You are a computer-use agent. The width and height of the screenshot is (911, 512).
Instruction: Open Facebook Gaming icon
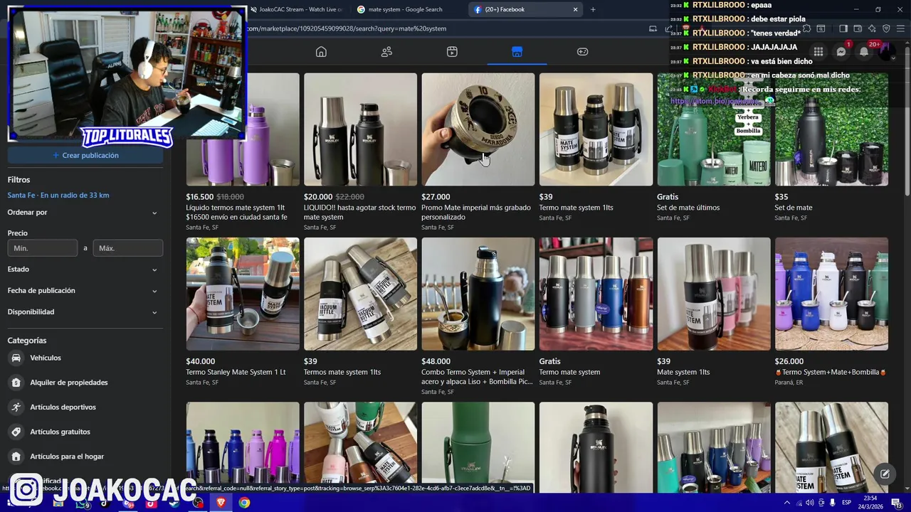point(582,51)
